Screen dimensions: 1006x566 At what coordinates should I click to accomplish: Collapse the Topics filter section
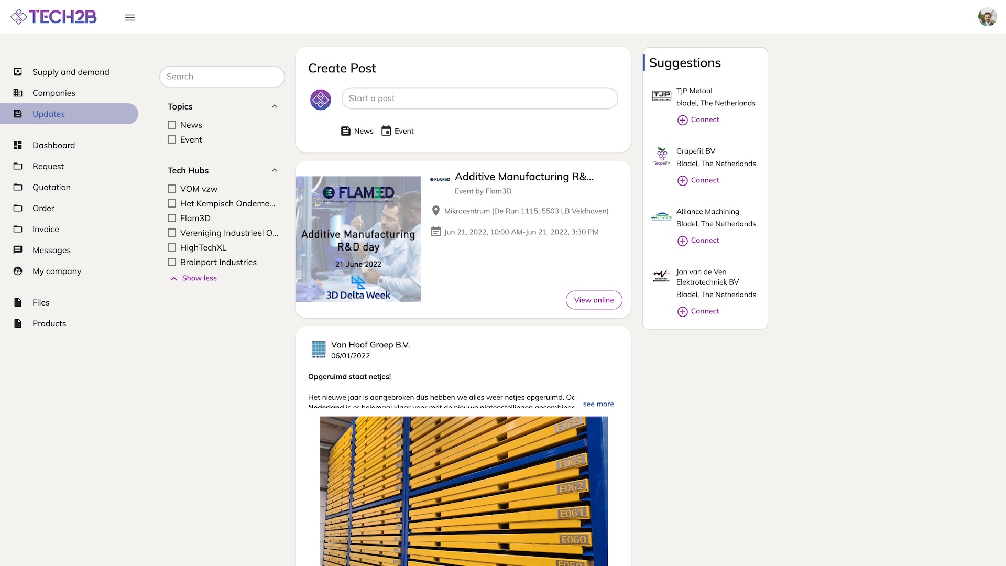click(x=275, y=106)
